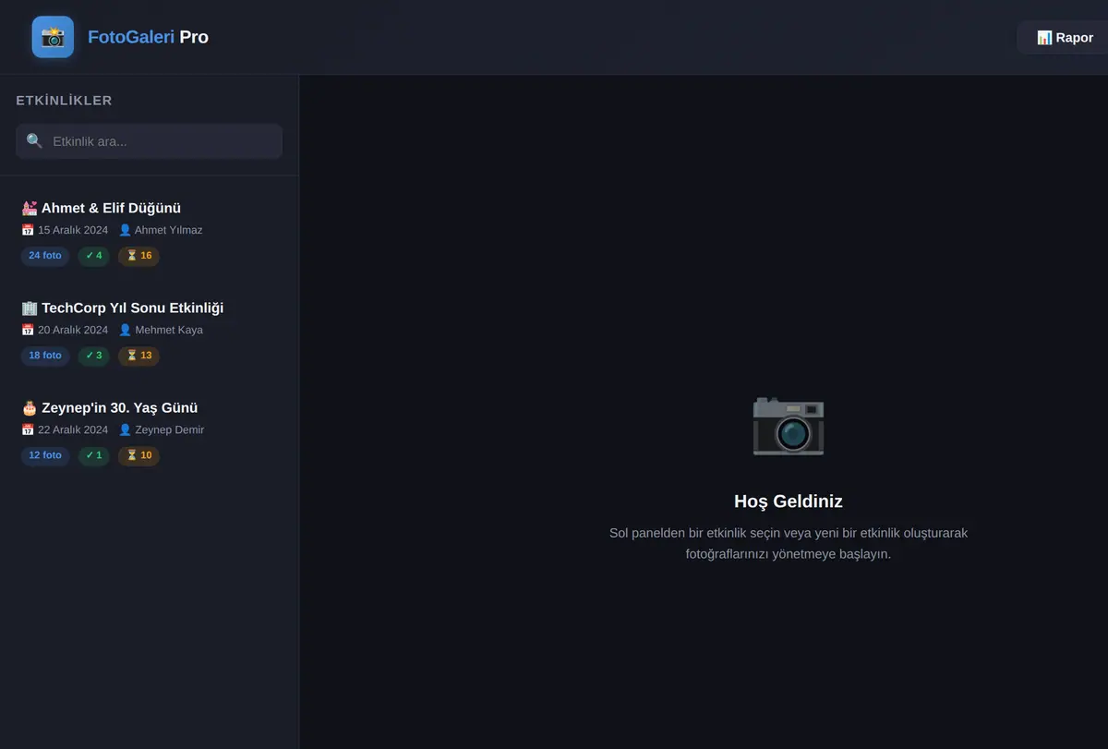Select the TechCorp Yıl Sonu Etkinliği event
This screenshot has width=1108, height=749.
[x=149, y=332]
